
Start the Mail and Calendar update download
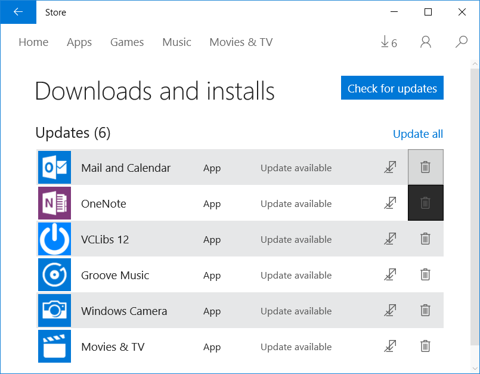pos(390,167)
